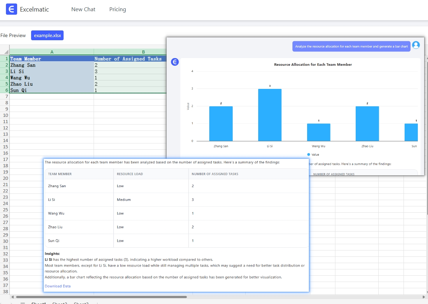Click the horizontal scrollbar thumb
The image size is (428, 304).
tap(101, 297)
